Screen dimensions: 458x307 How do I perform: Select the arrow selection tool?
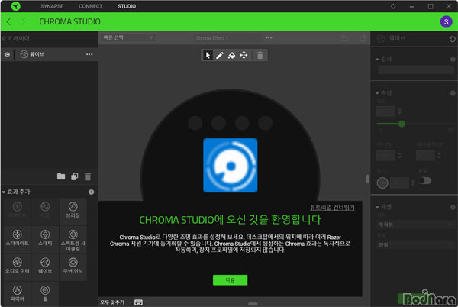click(x=208, y=55)
